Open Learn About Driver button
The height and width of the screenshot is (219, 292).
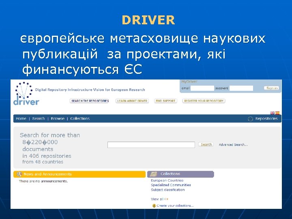pyautogui.click(x=132, y=101)
